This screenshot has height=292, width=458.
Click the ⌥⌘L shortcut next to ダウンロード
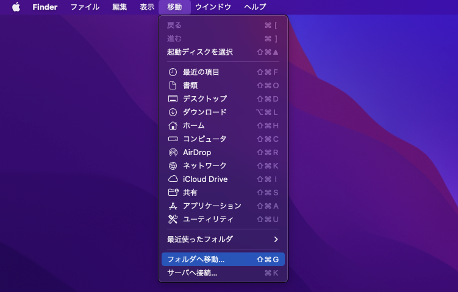[x=267, y=112]
